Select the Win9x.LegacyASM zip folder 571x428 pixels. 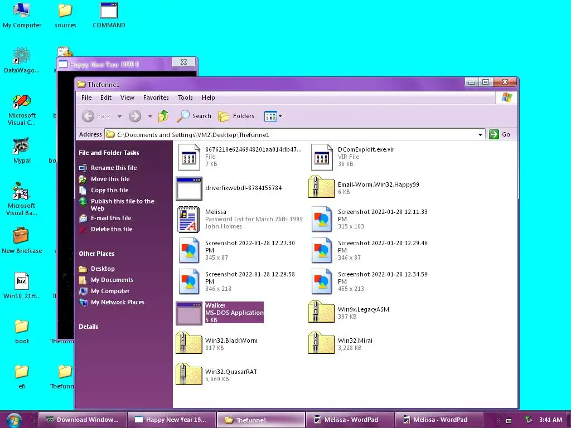[x=321, y=312]
